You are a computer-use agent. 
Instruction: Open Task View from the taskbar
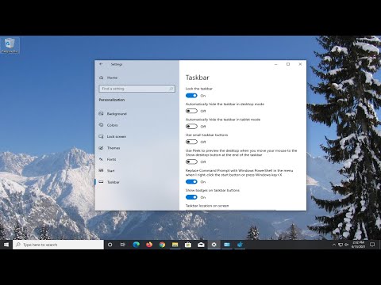click(x=123, y=245)
